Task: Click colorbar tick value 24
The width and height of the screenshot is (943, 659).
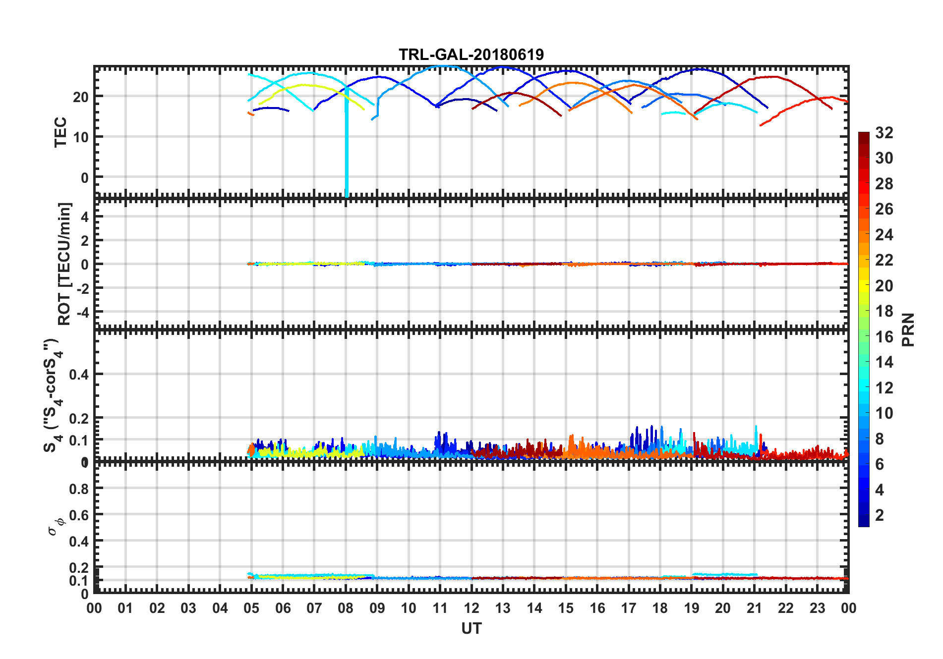Action: [884, 234]
